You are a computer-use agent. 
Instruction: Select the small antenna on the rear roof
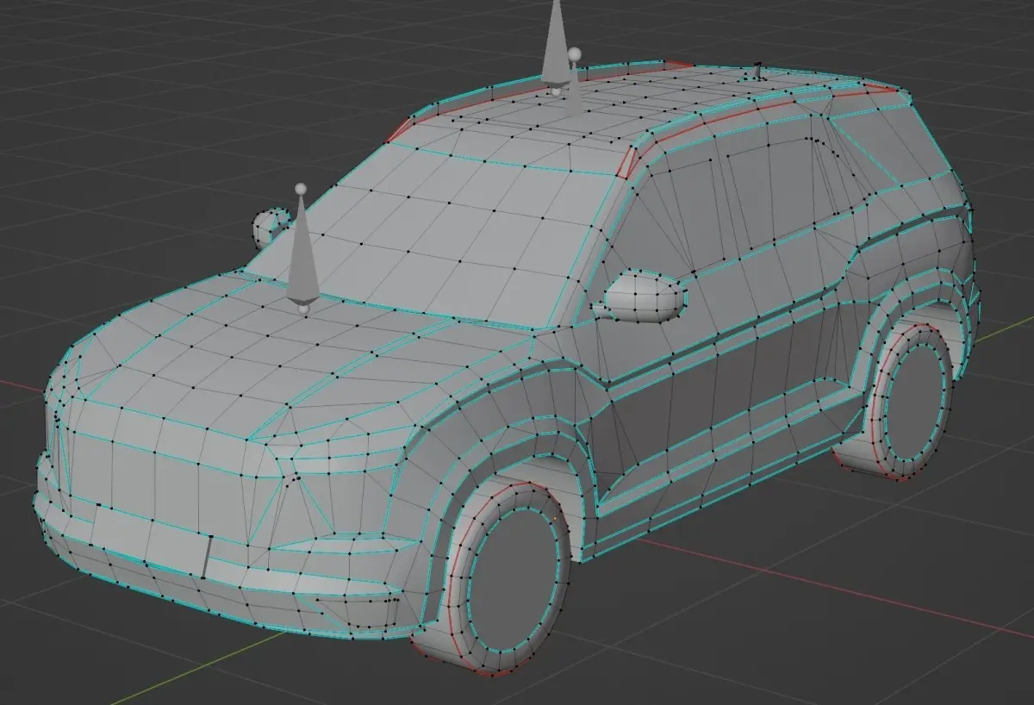click(x=757, y=71)
